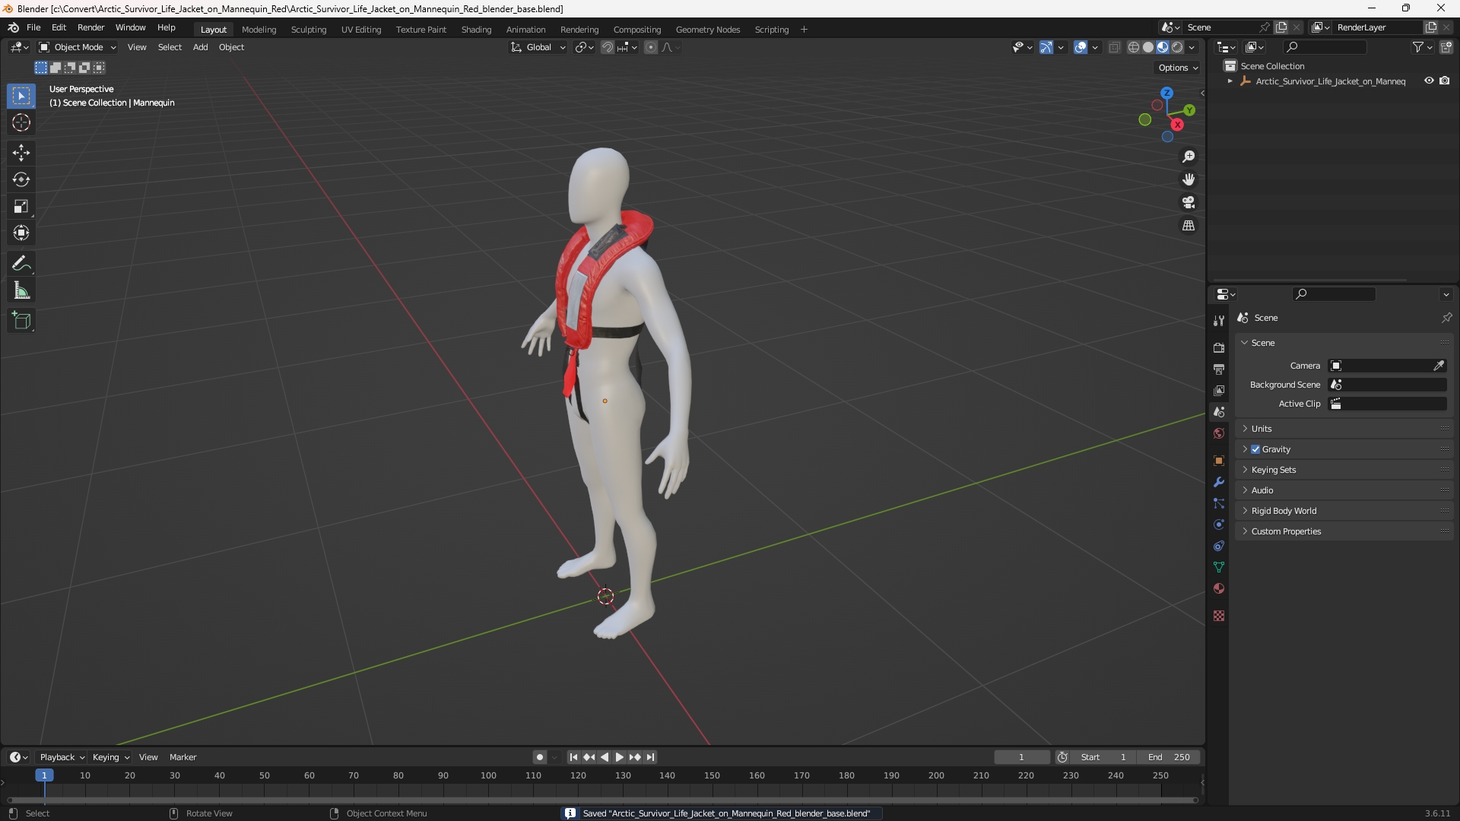Open the World properties tab

pyautogui.click(x=1219, y=433)
